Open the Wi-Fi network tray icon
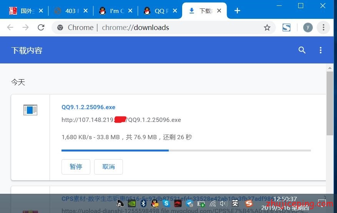 212,203
